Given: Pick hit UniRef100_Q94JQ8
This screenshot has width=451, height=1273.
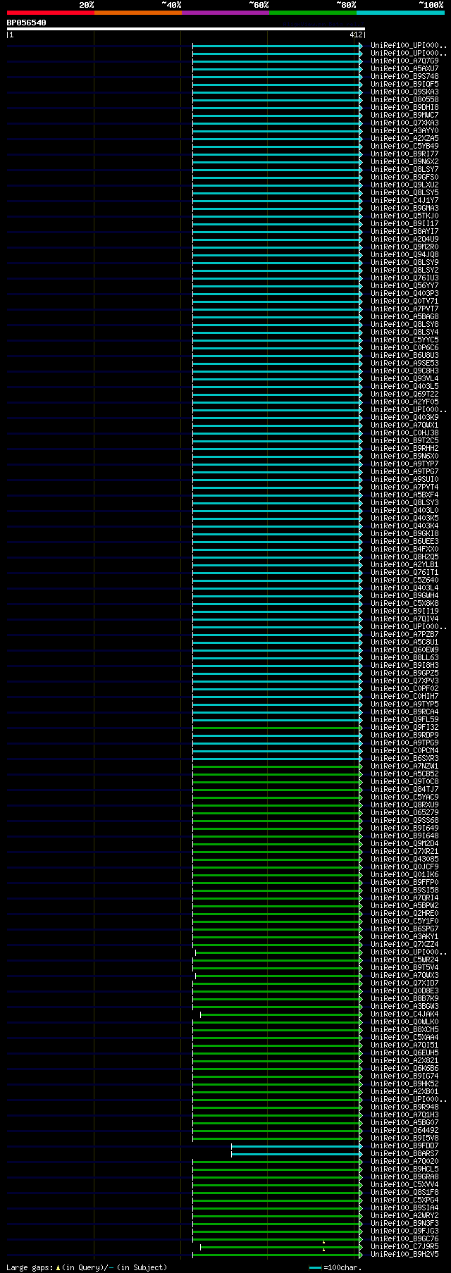Looking at the screenshot, I should 404,255.
